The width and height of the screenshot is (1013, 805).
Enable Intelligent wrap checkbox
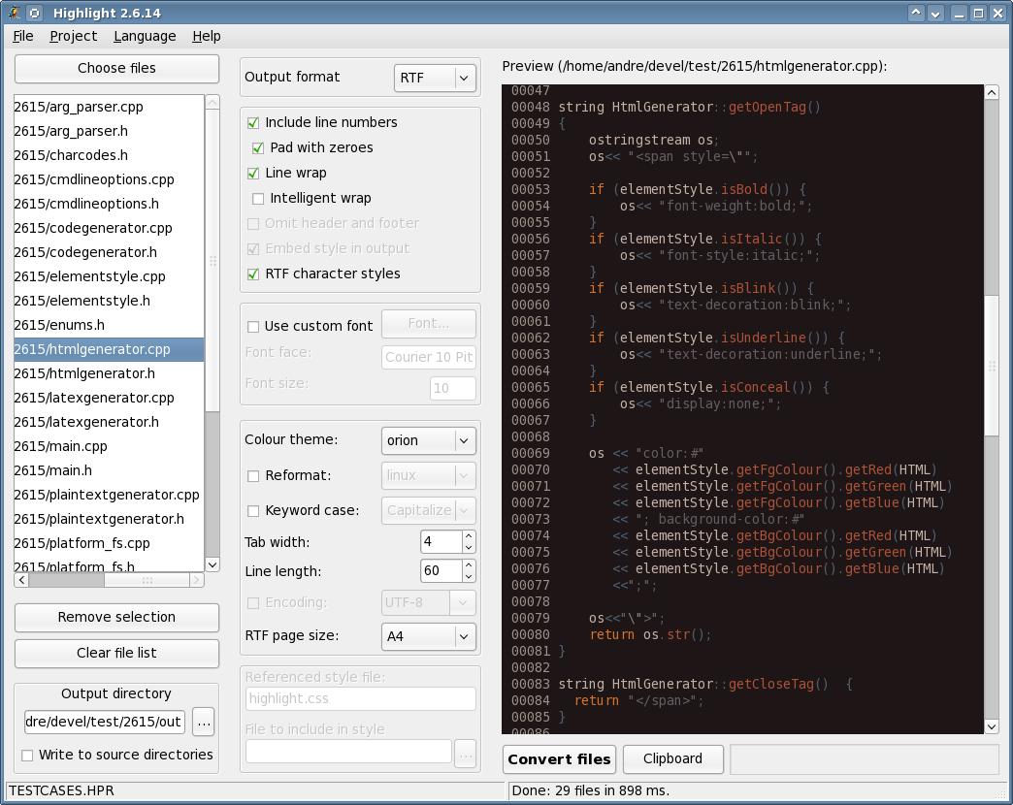click(258, 198)
